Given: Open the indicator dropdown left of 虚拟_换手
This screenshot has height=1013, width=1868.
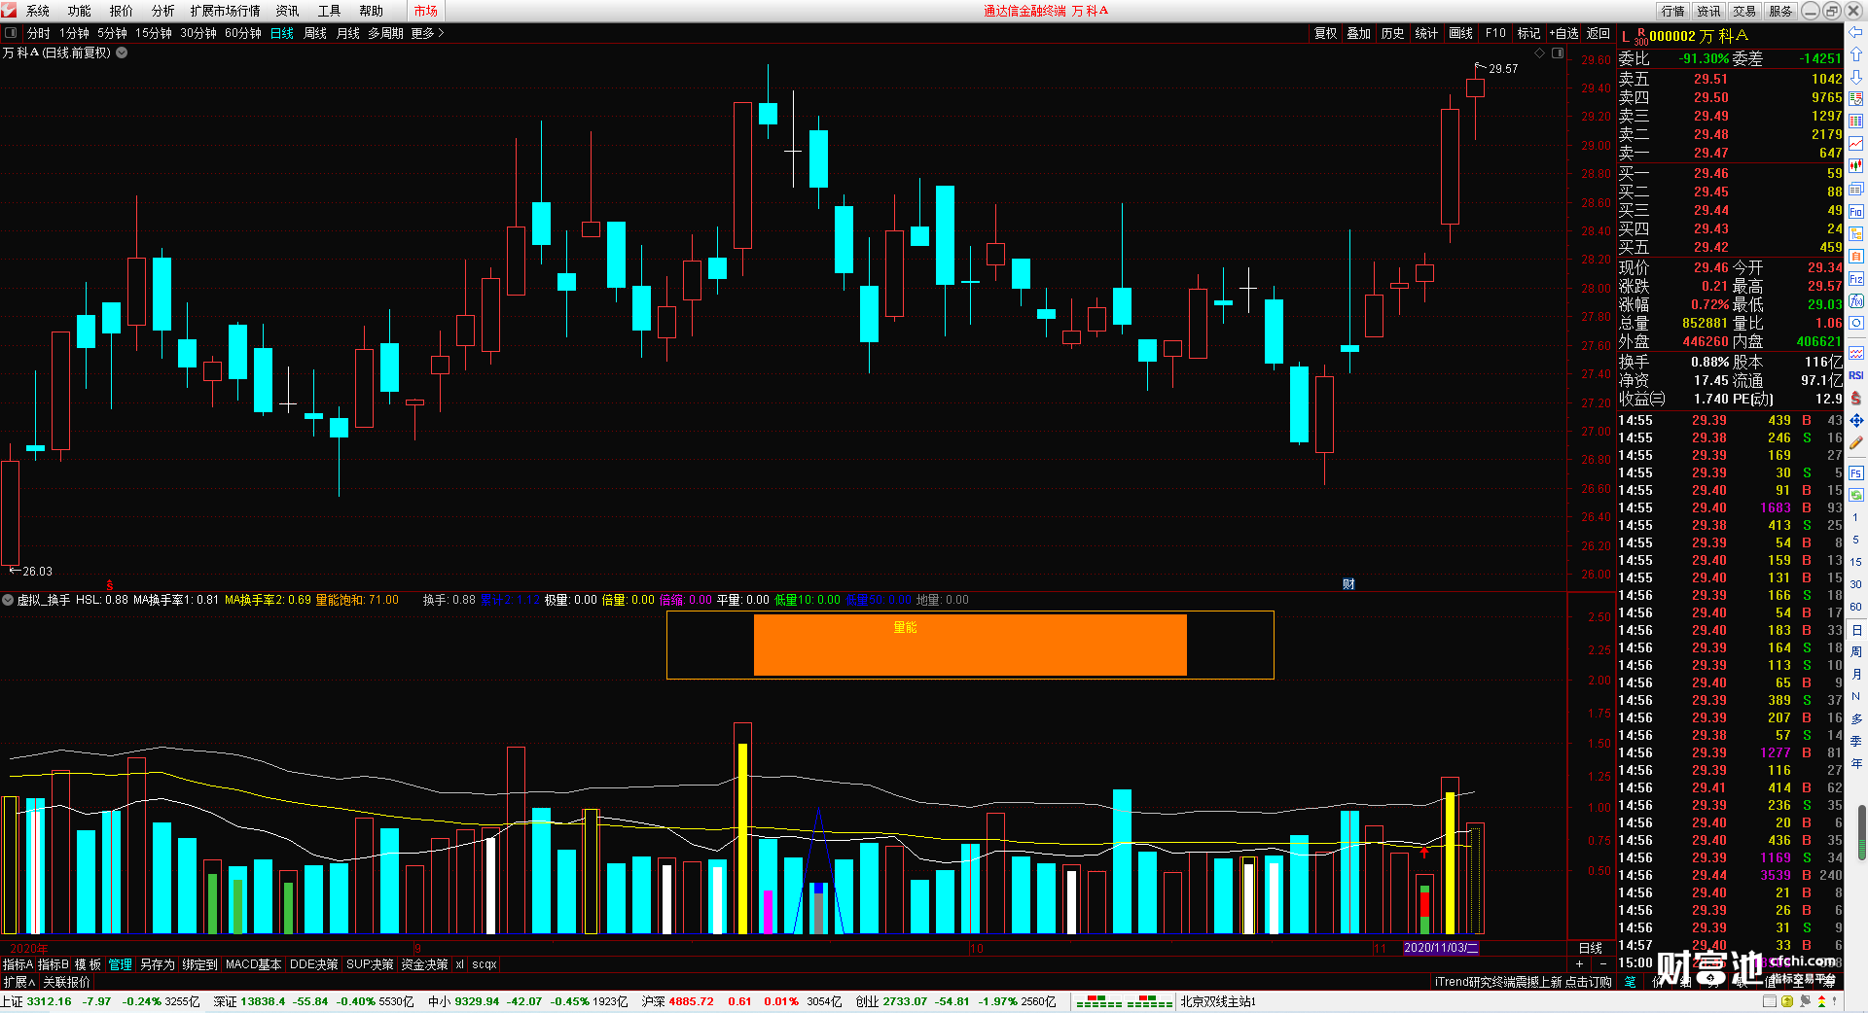Looking at the screenshot, I should point(8,600).
